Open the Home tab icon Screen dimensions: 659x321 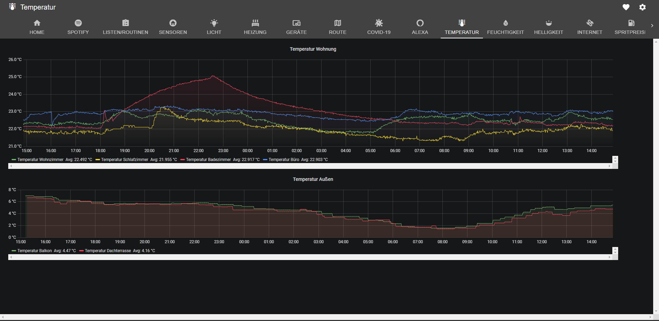coord(37,23)
